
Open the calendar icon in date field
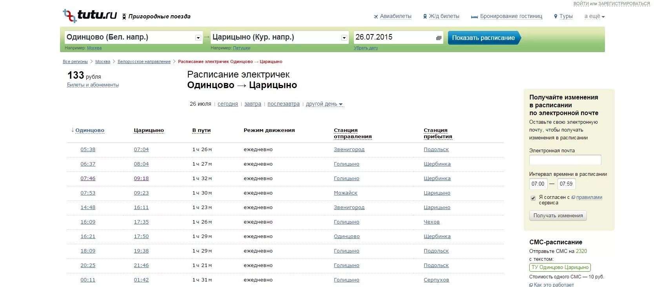(439, 38)
